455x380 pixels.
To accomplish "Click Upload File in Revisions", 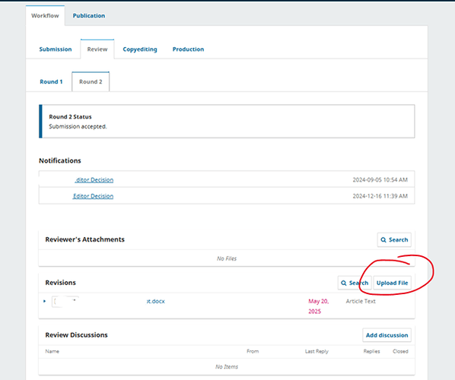I will (392, 283).
